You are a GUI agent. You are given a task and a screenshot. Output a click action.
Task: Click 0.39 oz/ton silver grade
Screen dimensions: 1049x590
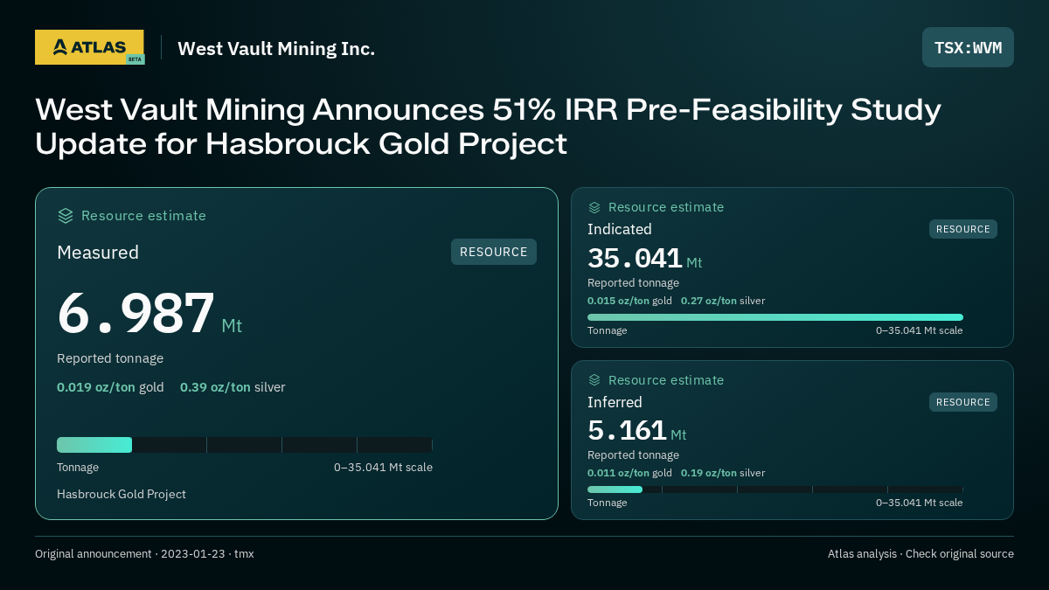(x=233, y=387)
